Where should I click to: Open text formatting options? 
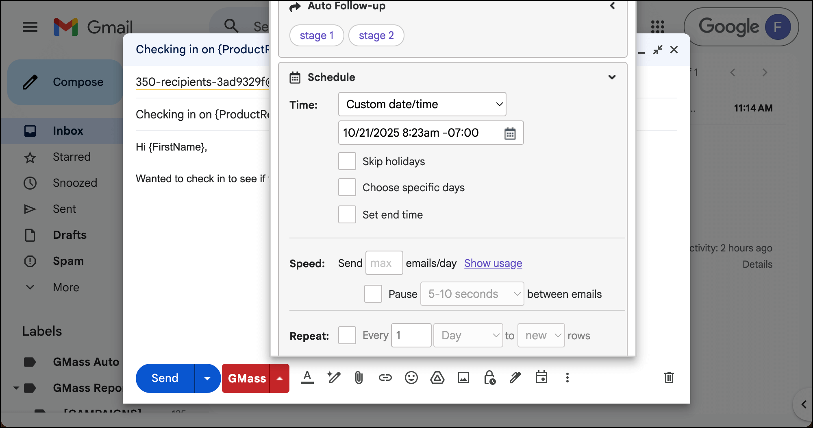pos(307,378)
